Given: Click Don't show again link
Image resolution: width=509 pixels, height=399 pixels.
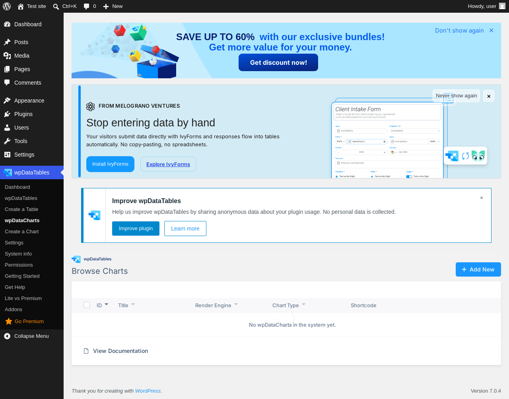Looking at the screenshot, I should point(459,31).
